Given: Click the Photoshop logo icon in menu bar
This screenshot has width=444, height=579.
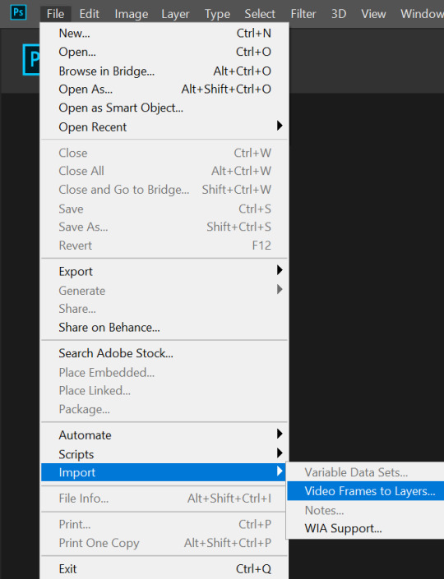Looking at the screenshot, I should [18, 12].
